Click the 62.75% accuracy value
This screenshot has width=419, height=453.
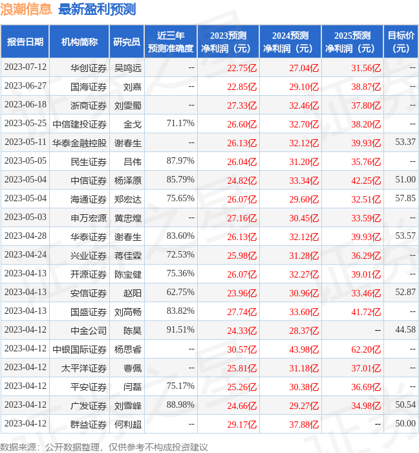180,293
